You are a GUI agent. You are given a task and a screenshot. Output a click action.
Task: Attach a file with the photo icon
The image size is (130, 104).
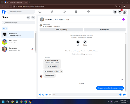tap(43, 95)
